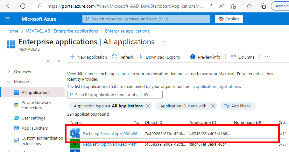The width and height of the screenshot is (289, 152).
Task: Click Object ID 7a409263-07fd-49f6...
Action: click(165, 134)
